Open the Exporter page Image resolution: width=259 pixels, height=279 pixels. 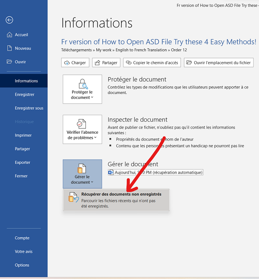[x=24, y=162]
